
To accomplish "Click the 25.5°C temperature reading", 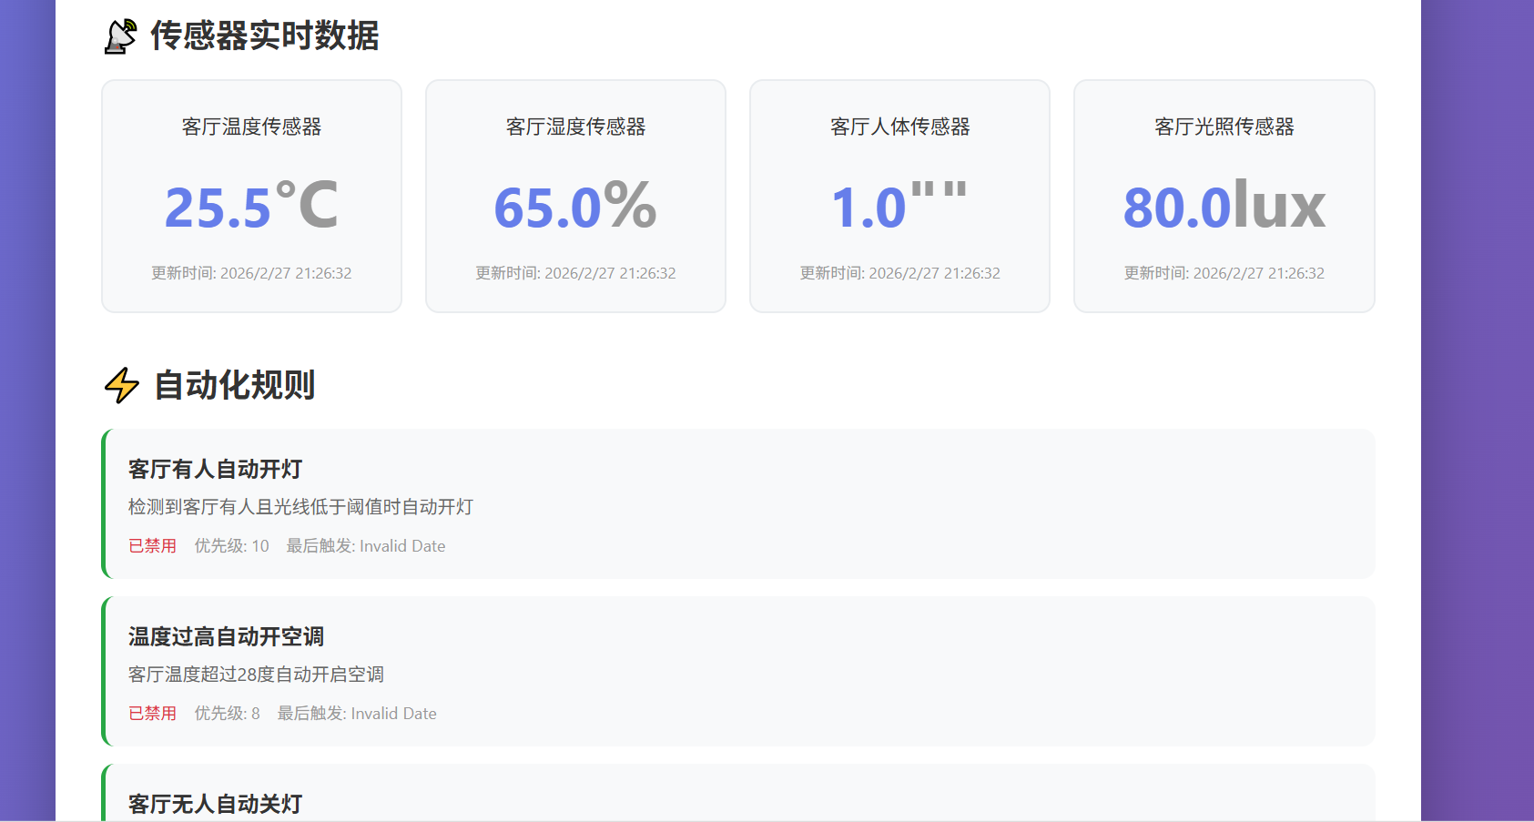I will [x=251, y=207].
